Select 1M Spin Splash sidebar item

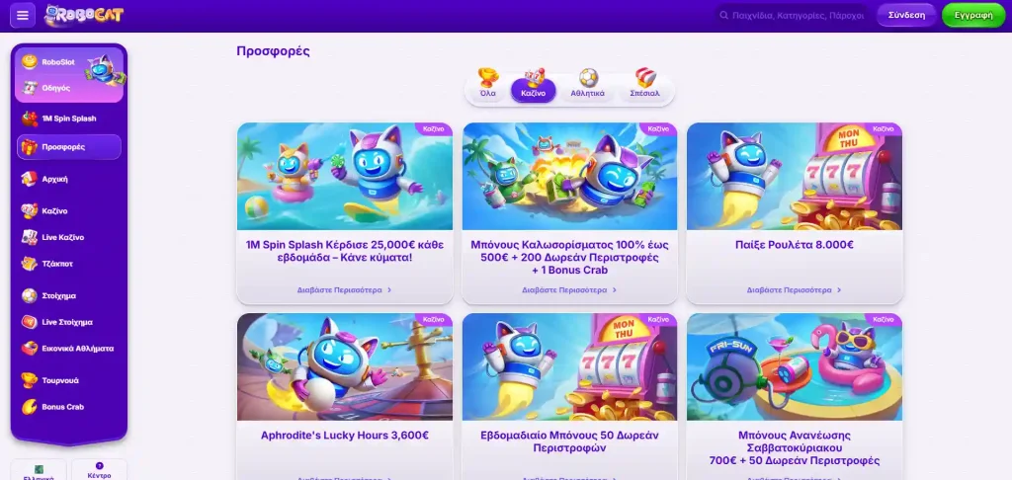(x=69, y=119)
